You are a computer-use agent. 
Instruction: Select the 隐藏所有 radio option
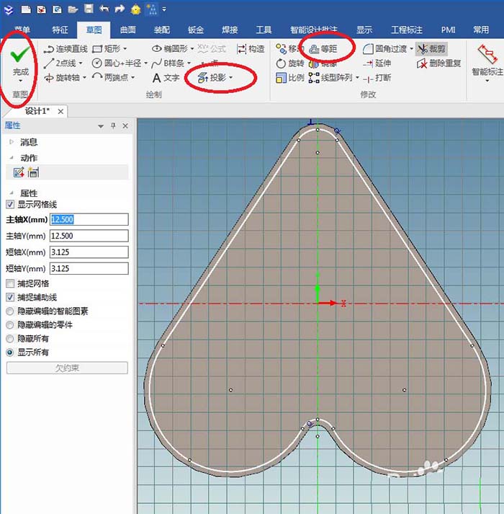[x=10, y=339]
